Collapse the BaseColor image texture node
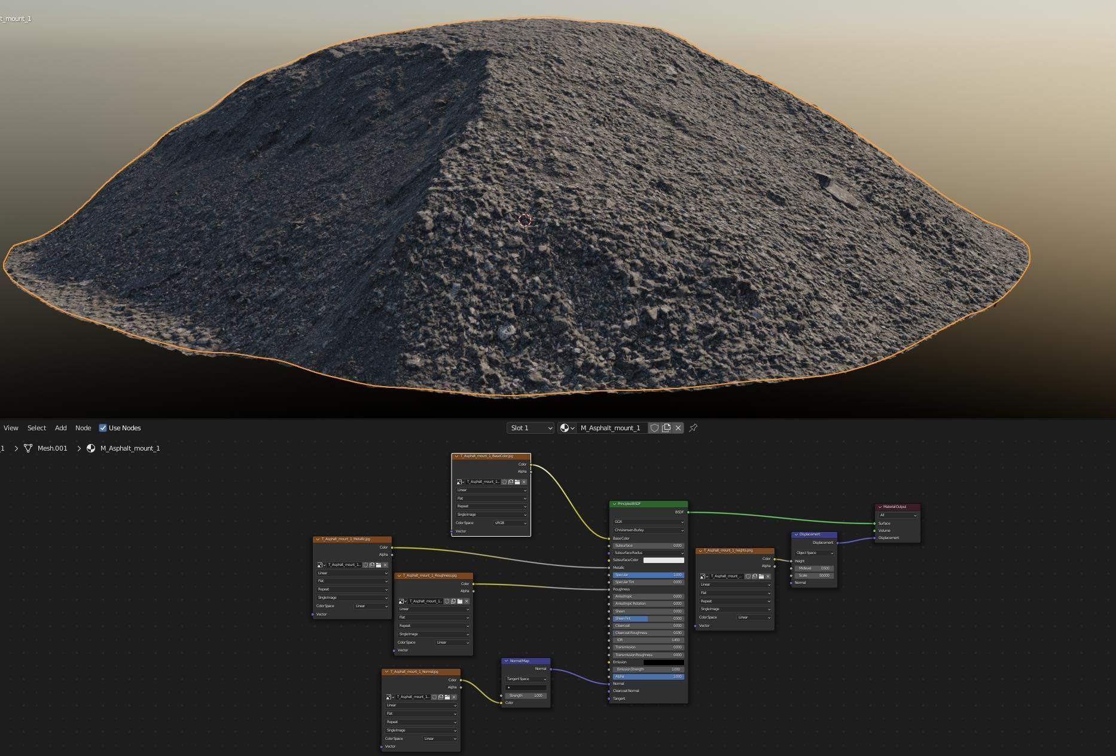 coord(457,456)
